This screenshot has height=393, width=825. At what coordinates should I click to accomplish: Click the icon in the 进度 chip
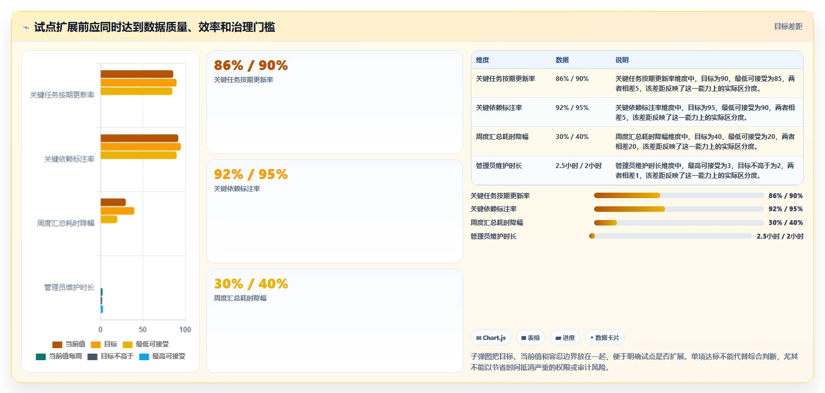pyautogui.click(x=558, y=338)
